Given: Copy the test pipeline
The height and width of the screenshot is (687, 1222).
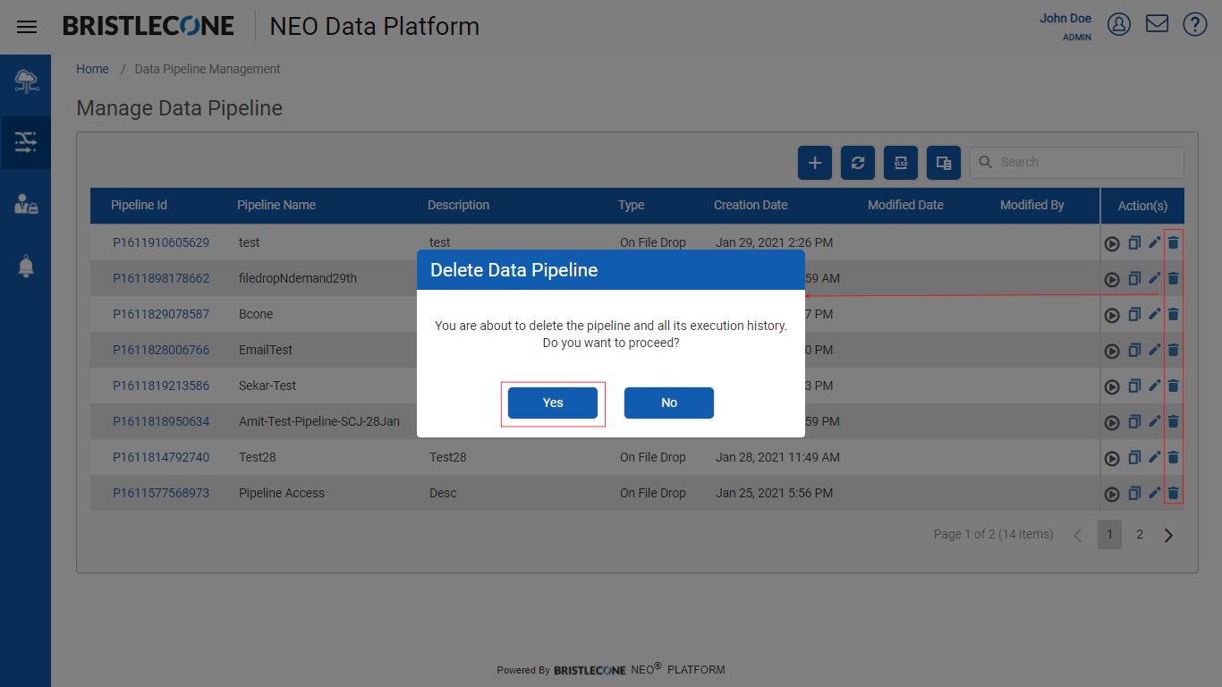Looking at the screenshot, I should [1134, 242].
